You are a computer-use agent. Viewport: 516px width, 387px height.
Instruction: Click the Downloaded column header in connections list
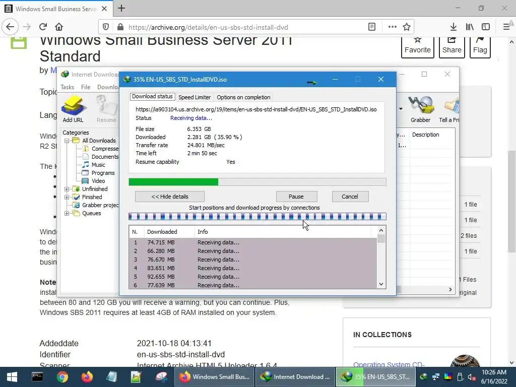169,232
